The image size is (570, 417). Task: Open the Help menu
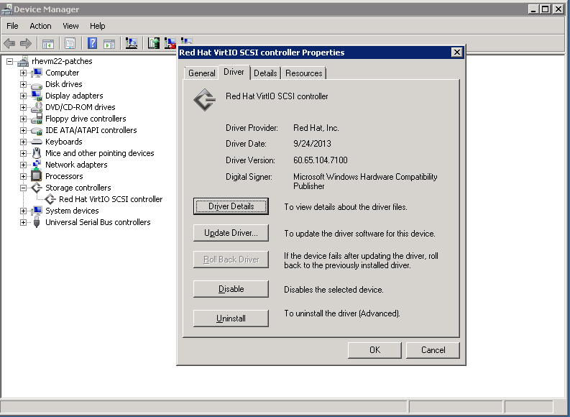(98, 26)
